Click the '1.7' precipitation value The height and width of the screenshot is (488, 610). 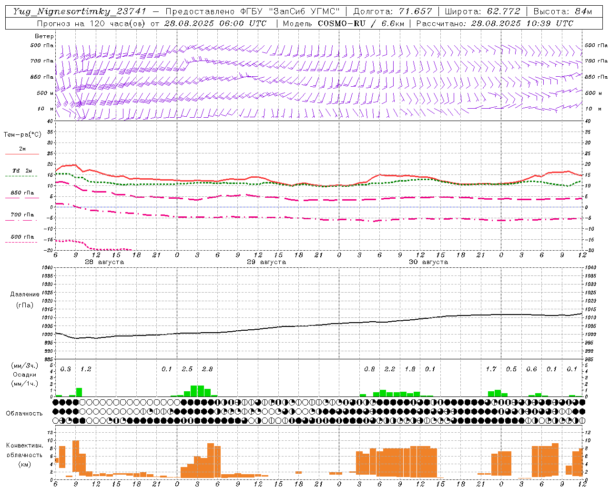pos(491,369)
